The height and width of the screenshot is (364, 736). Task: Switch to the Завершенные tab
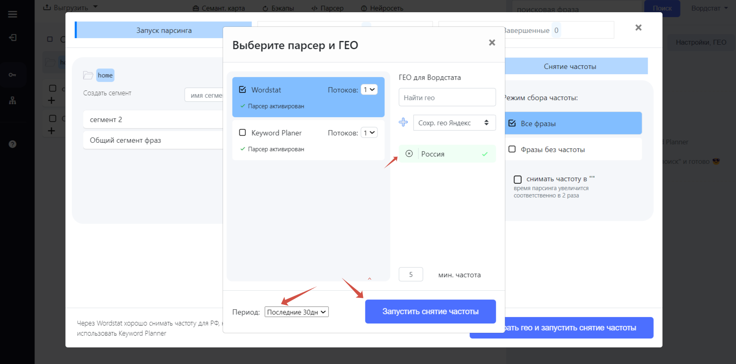526,30
